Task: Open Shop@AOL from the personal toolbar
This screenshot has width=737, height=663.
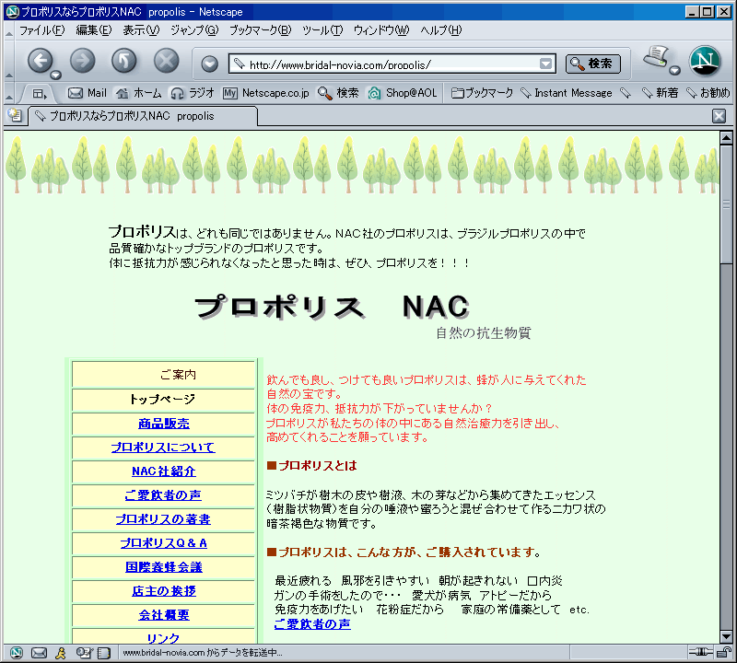Action: coord(403,93)
